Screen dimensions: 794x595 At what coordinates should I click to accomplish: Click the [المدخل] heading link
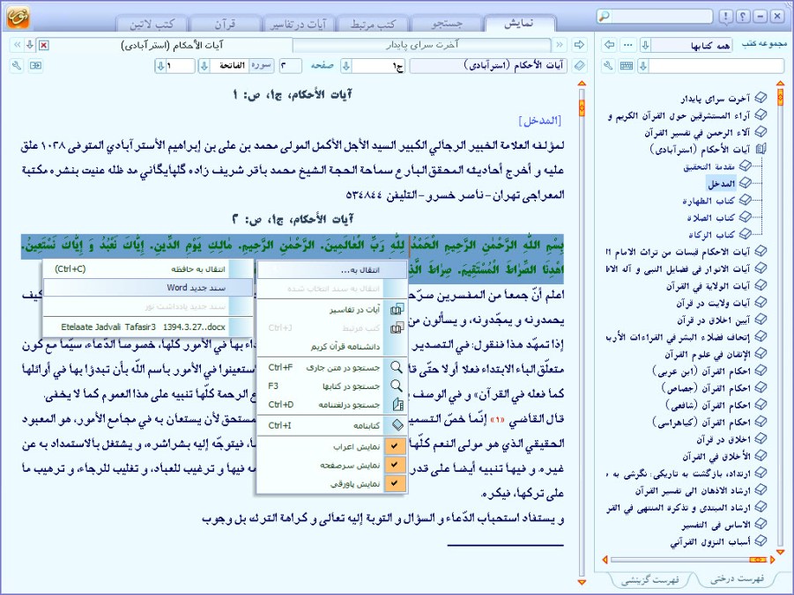(540, 121)
